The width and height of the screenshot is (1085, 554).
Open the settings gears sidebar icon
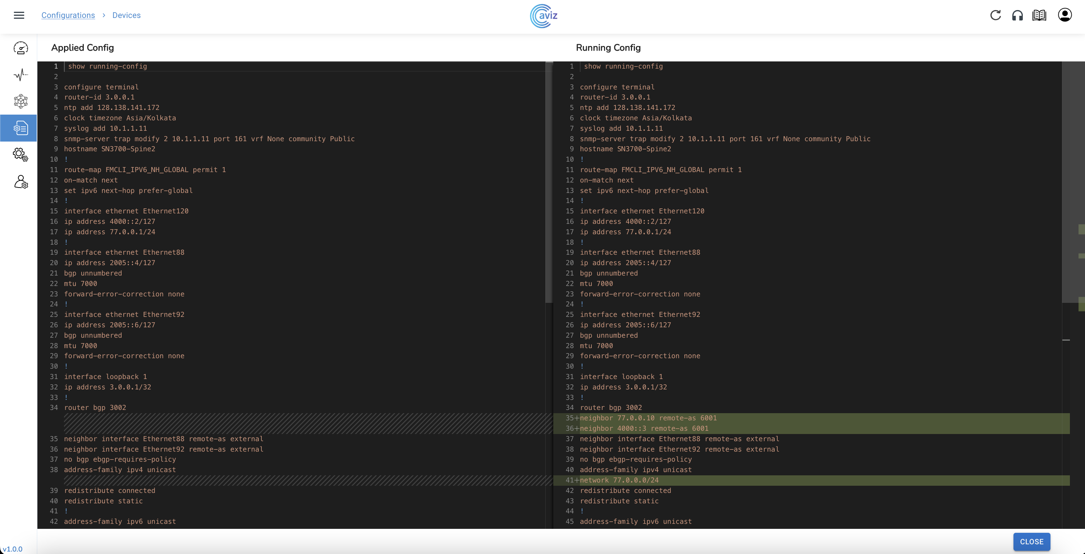click(x=20, y=154)
